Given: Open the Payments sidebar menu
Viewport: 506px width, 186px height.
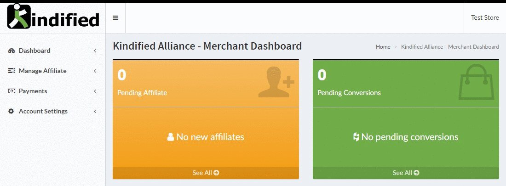Looking at the screenshot, I should click(33, 91).
